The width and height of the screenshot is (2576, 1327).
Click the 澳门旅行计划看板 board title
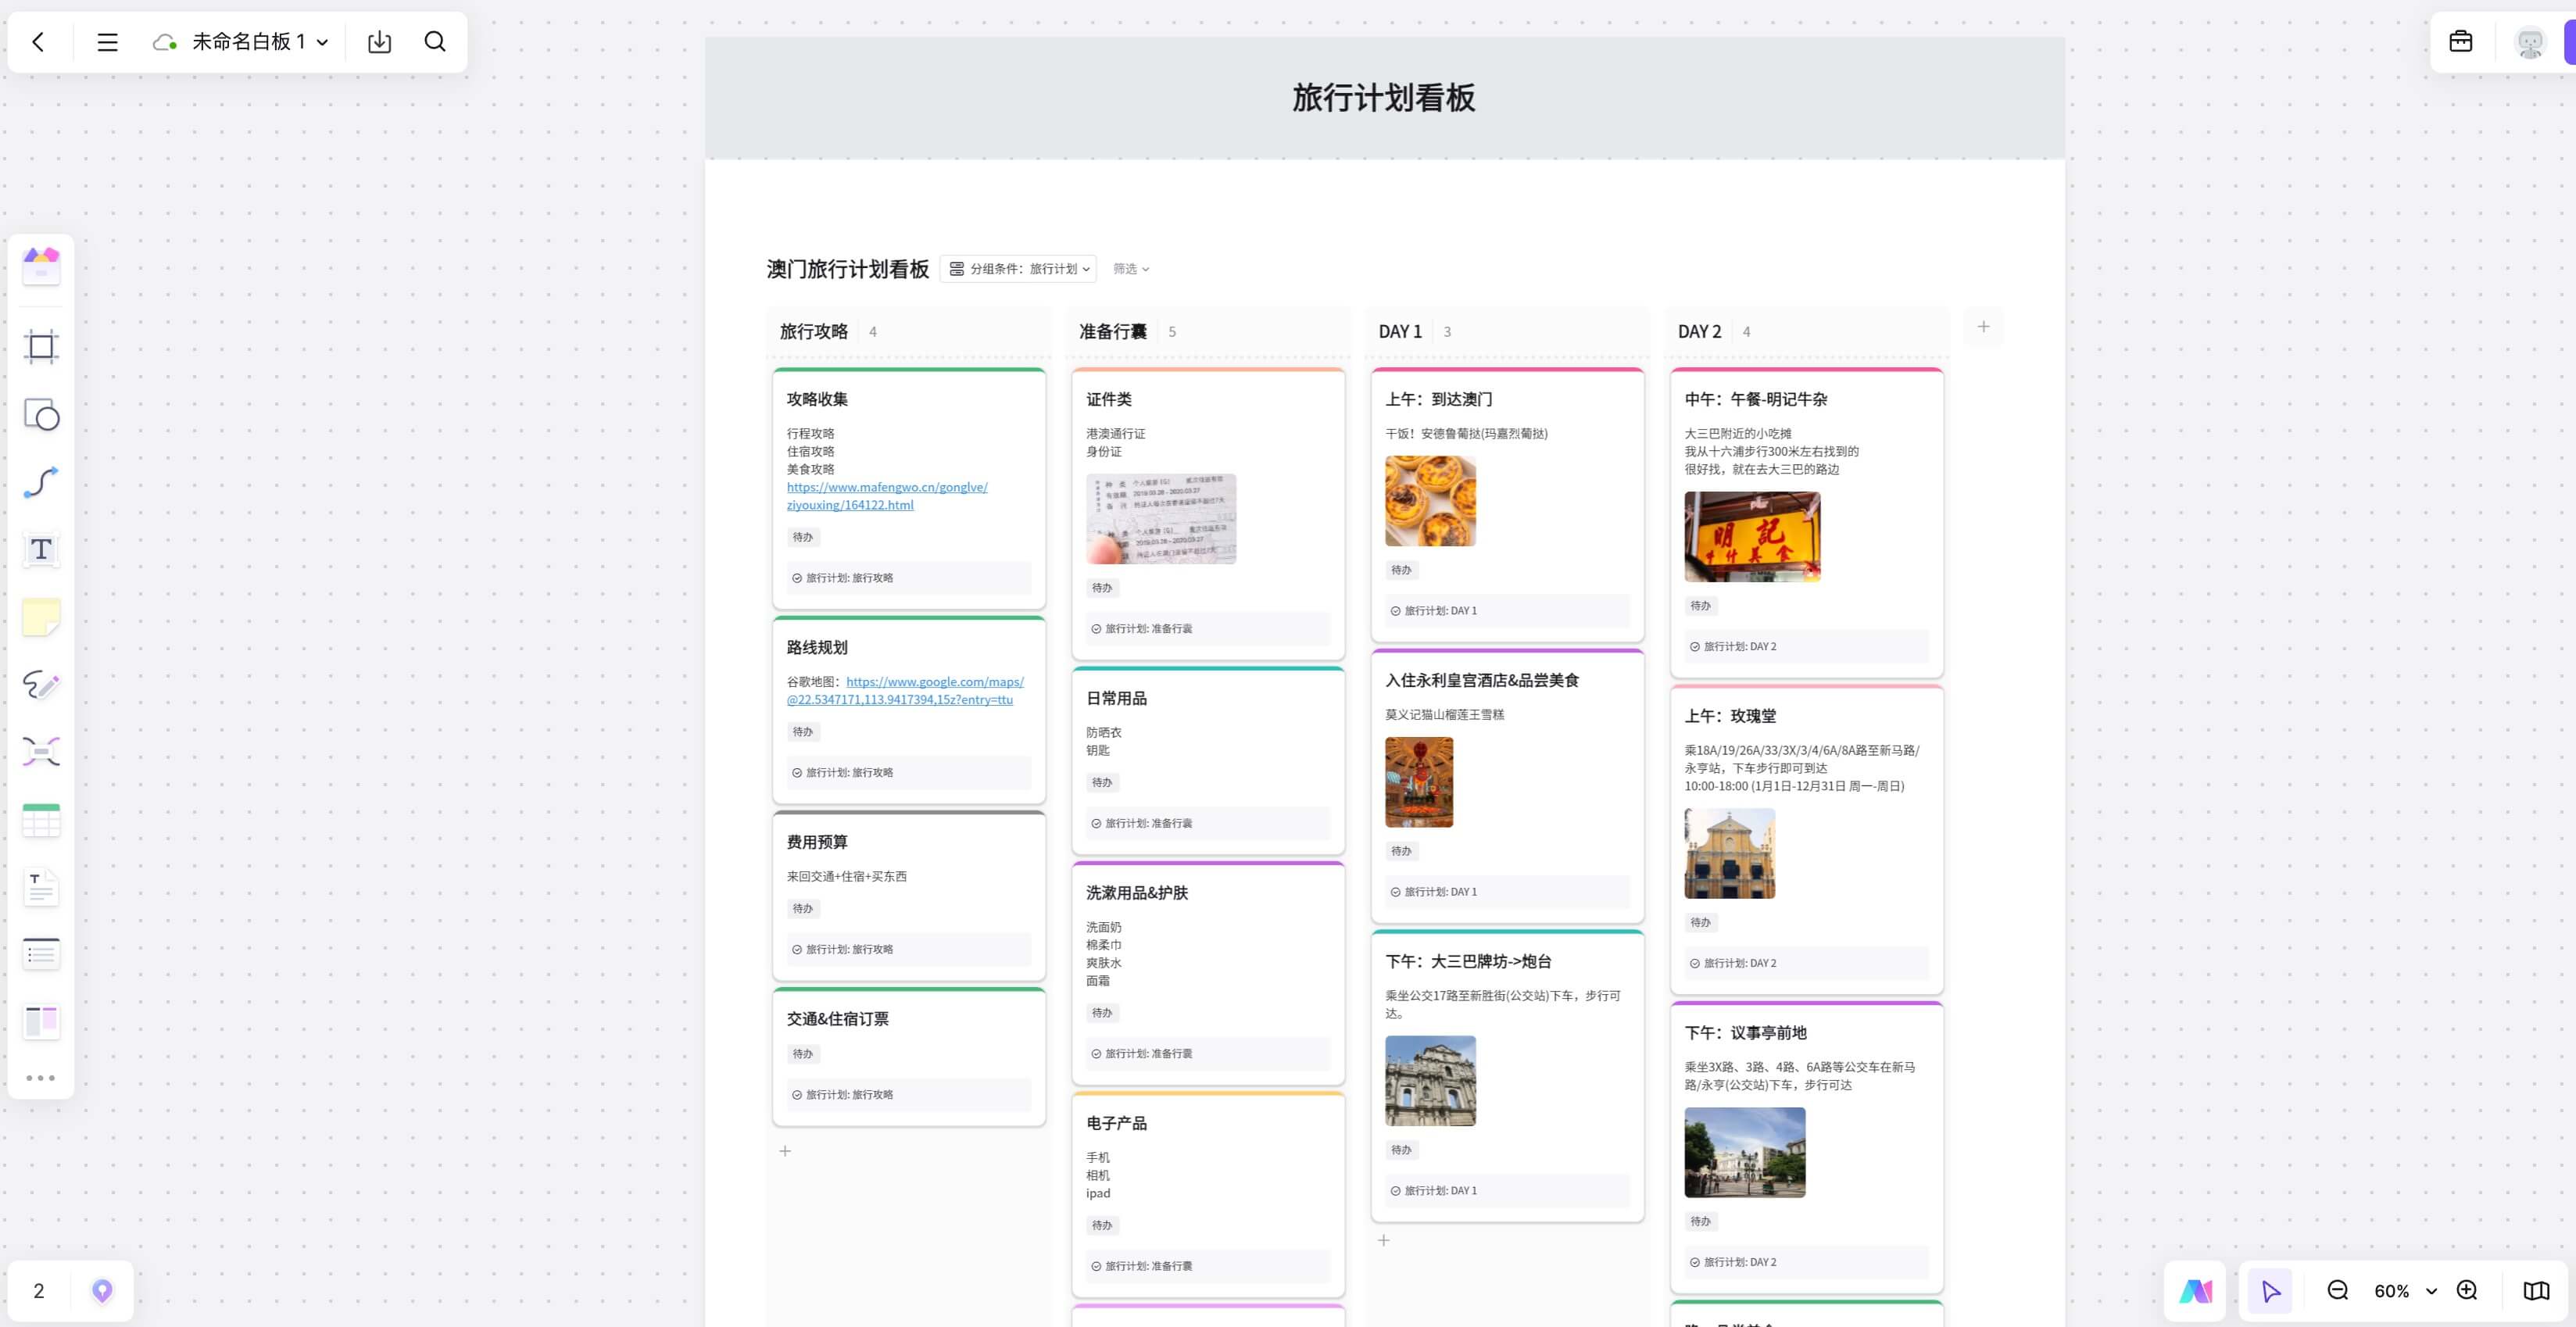pyautogui.click(x=848, y=269)
